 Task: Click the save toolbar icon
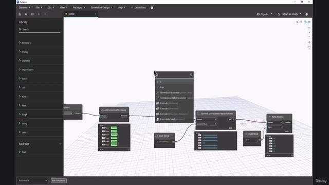tap(32, 14)
